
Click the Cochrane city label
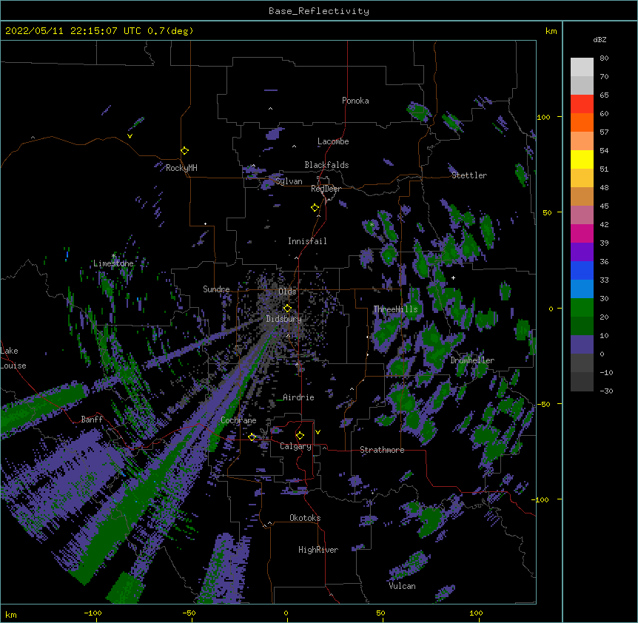tap(238, 420)
